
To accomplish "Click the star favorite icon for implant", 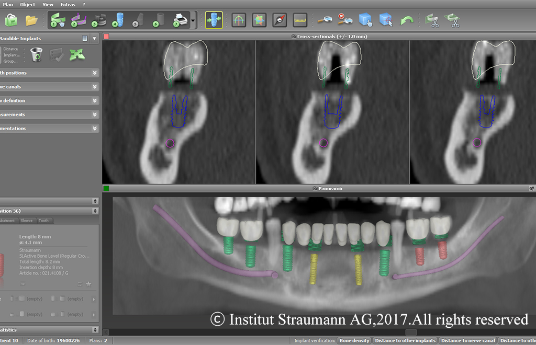I will tap(88, 284).
